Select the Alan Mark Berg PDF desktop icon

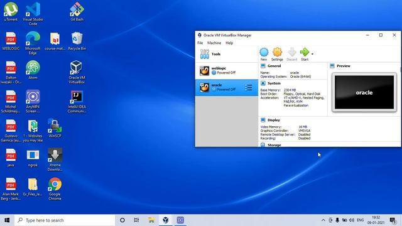click(x=11, y=188)
